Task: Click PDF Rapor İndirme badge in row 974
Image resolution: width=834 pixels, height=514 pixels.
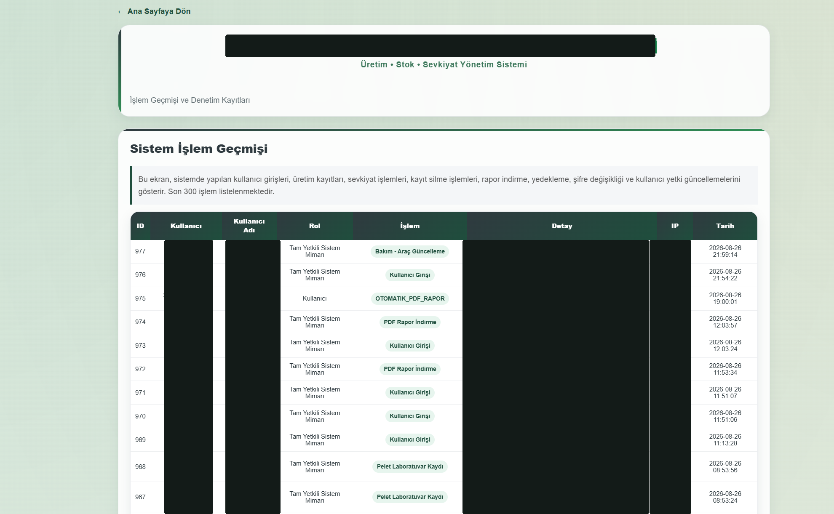Action: click(x=410, y=322)
